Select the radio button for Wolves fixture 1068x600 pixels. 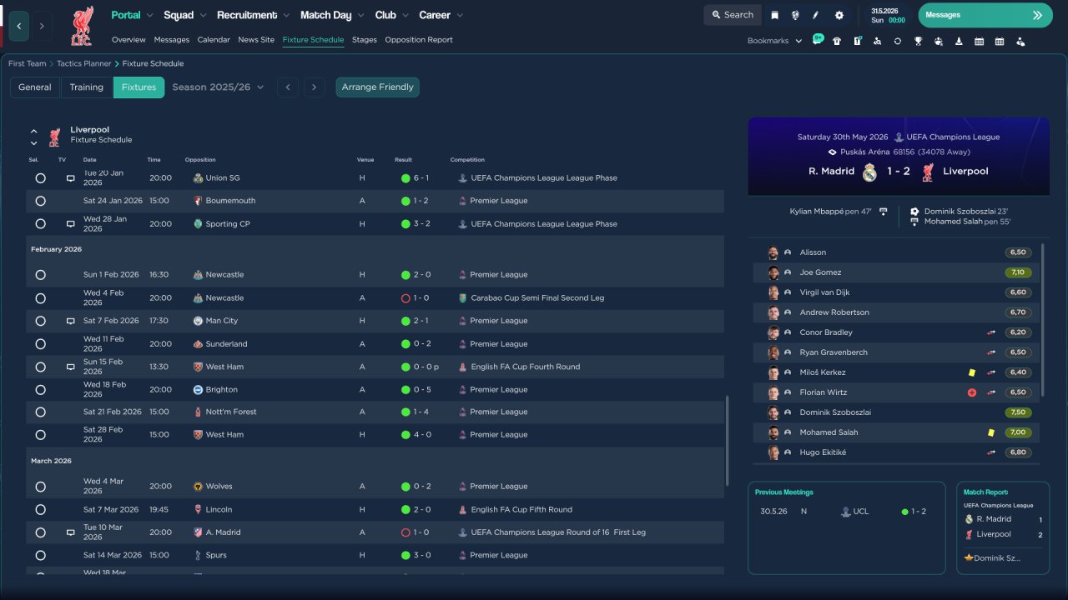40,487
